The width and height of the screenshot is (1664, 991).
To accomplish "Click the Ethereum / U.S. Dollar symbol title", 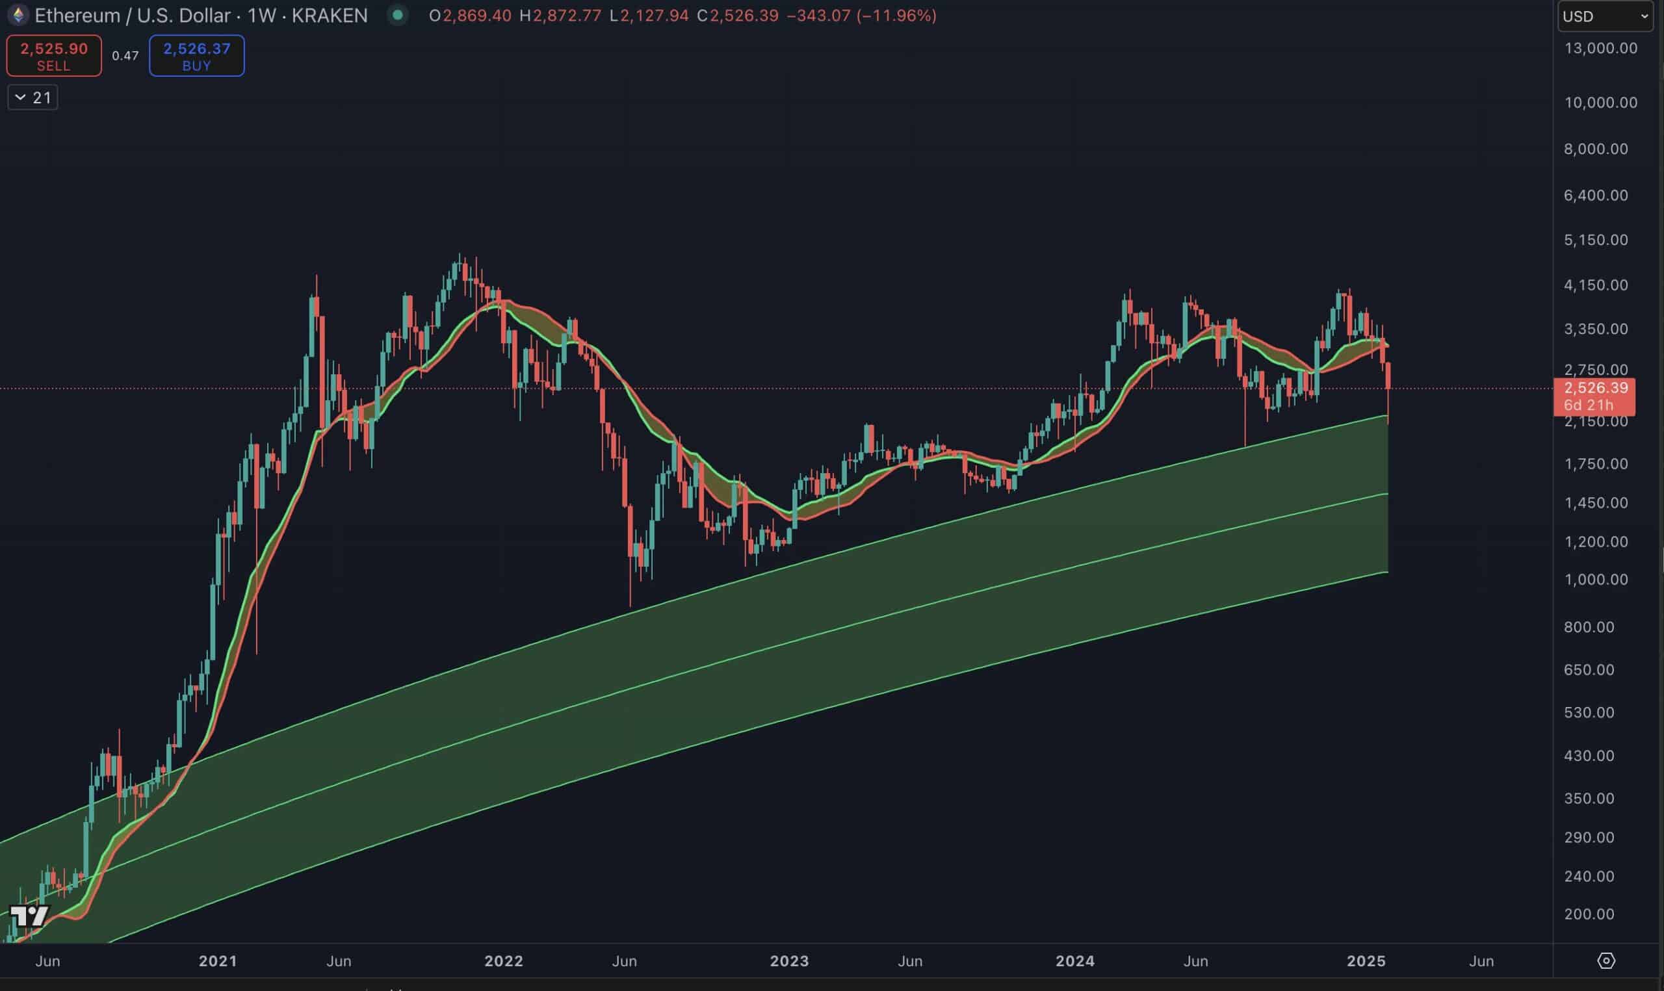I will (x=132, y=16).
